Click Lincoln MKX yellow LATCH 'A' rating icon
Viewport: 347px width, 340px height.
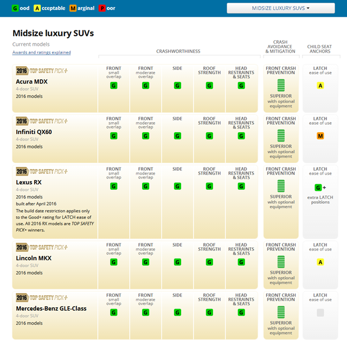click(320, 262)
